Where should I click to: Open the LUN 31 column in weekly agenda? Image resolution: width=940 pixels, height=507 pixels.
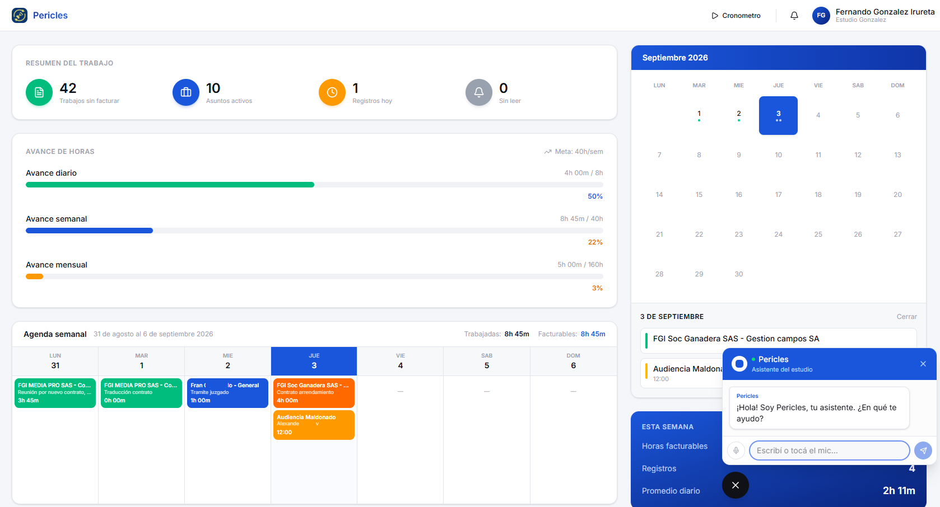55,361
